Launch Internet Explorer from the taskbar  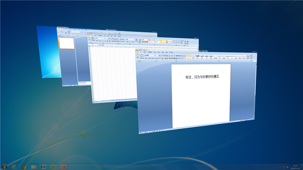pos(14,167)
